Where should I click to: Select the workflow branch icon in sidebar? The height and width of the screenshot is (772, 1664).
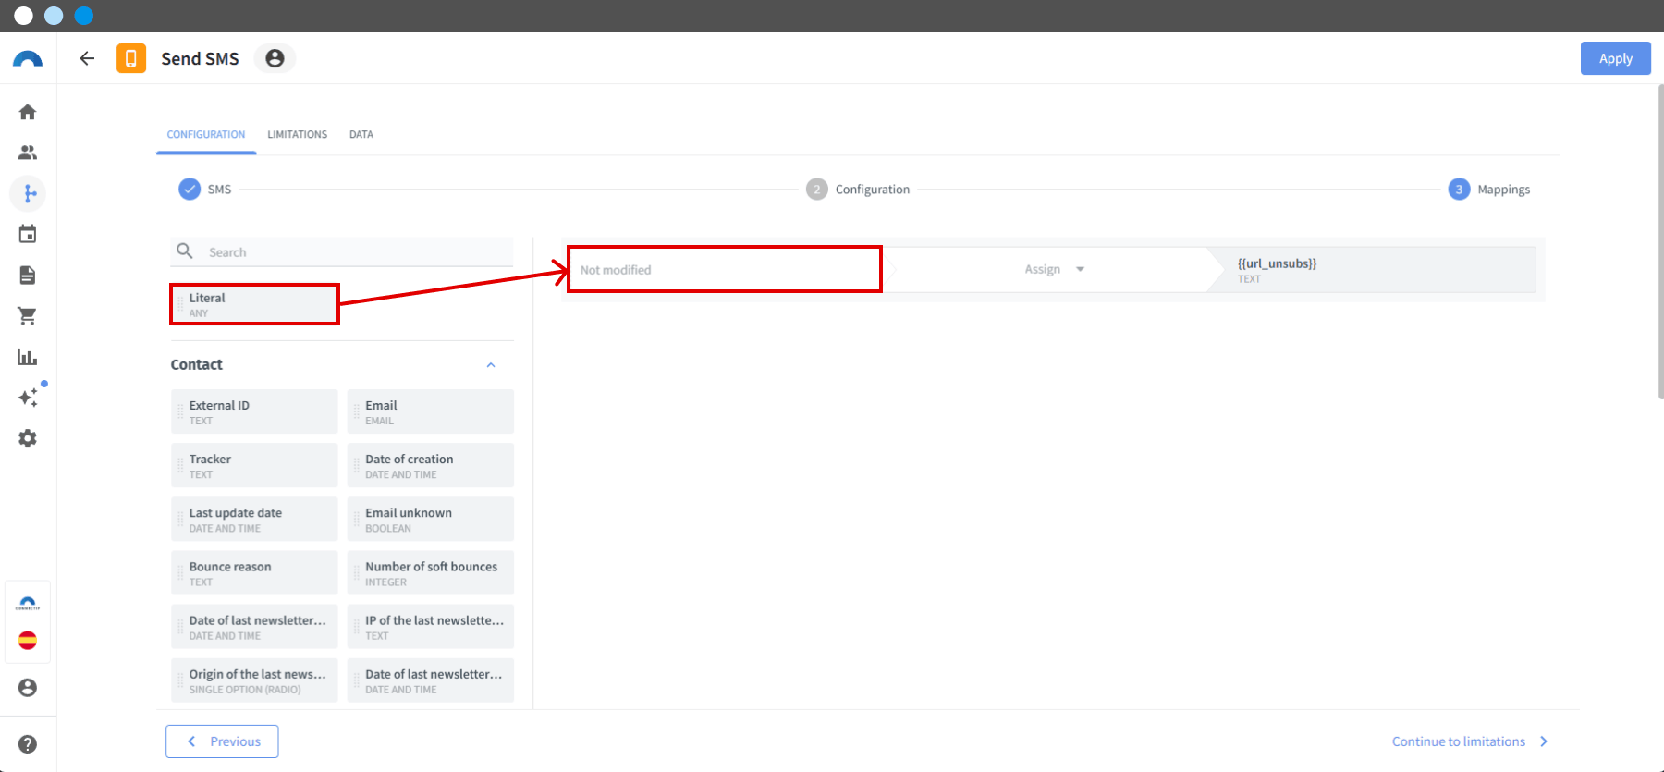[29, 193]
